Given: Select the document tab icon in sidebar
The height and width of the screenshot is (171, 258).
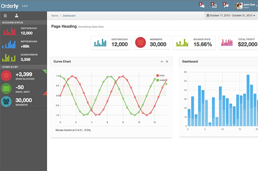Looking at the screenshot, I should 5,16.
